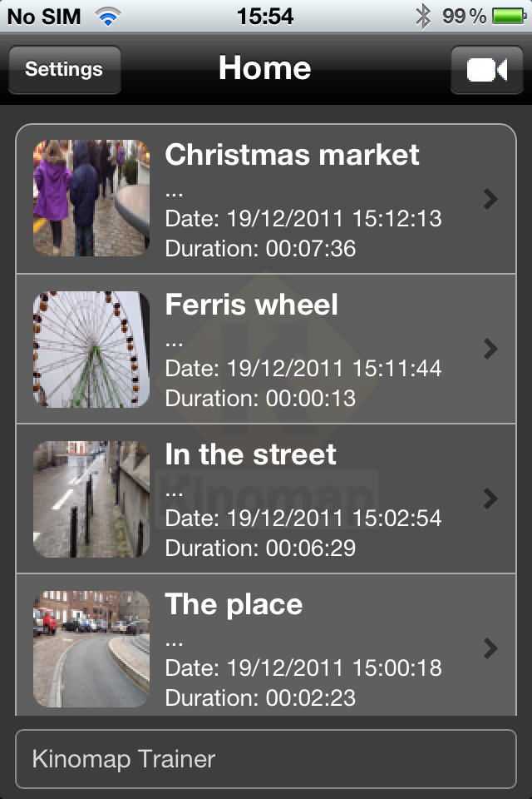
Task: Expand The place entry chevron
Action: [490, 648]
